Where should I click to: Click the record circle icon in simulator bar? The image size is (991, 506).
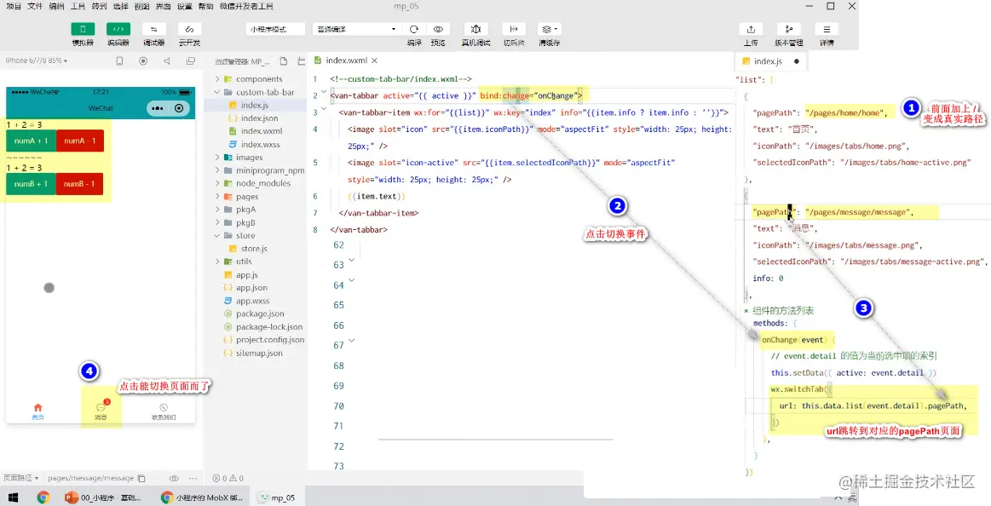(x=143, y=60)
